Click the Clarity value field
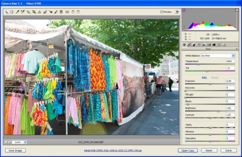242x157 pixels. coord(230,125)
